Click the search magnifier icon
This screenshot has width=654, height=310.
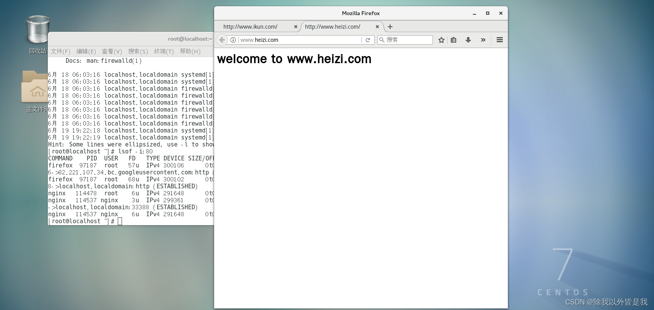coord(382,40)
